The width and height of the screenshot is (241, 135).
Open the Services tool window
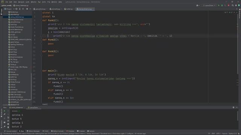[91, 131]
